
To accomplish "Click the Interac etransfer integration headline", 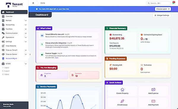I will [56, 43].
